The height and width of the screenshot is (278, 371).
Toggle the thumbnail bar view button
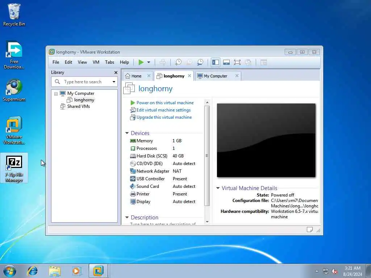(226, 62)
